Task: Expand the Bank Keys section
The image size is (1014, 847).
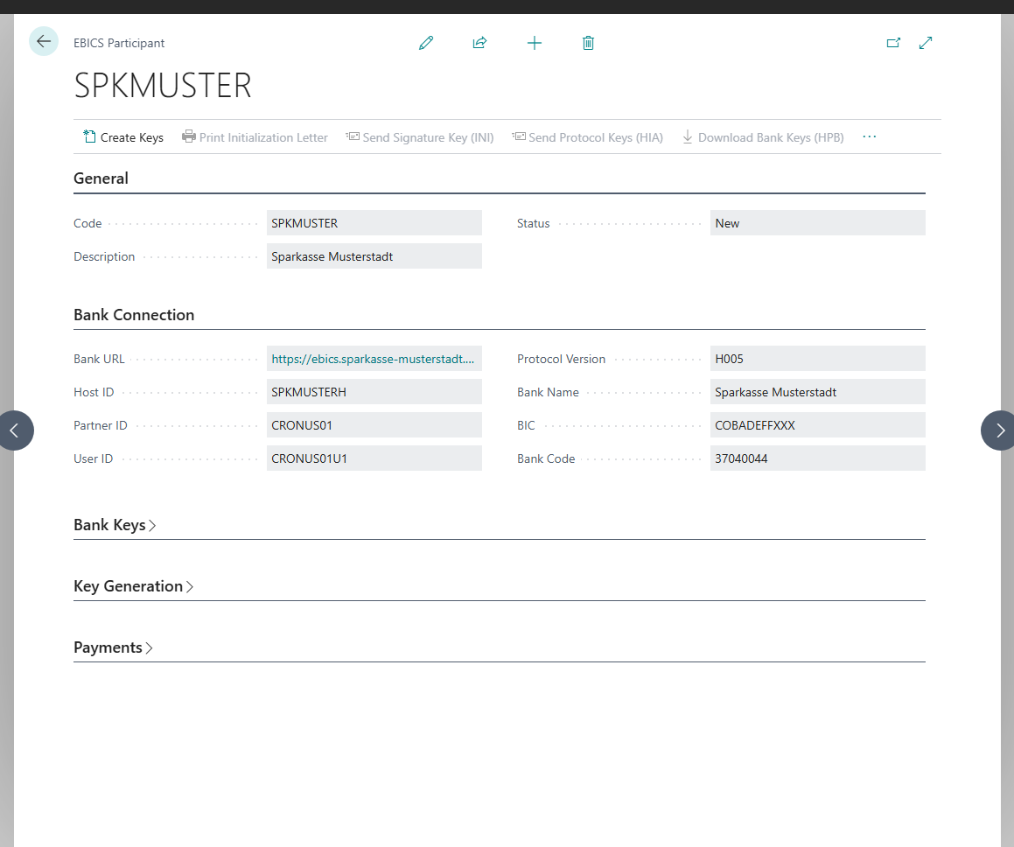Action: (115, 524)
